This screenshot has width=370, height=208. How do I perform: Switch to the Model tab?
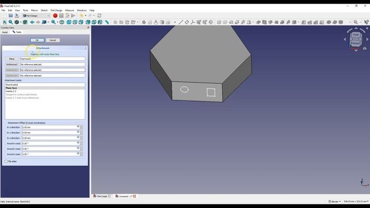click(5, 32)
